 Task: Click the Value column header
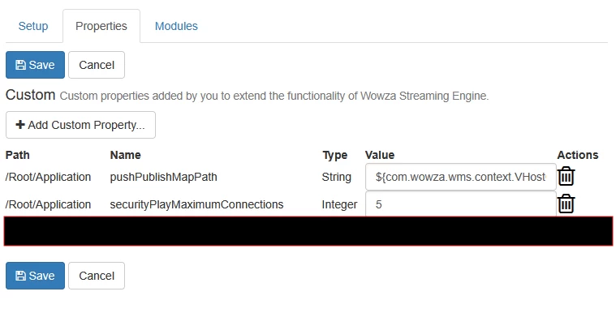pos(380,155)
